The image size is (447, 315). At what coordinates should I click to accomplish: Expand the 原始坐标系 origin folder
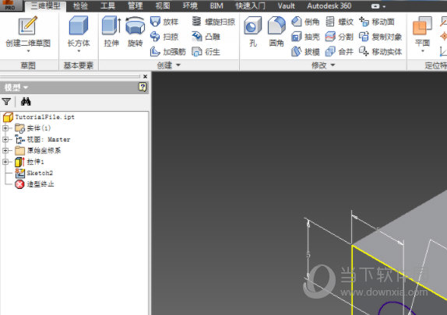[x=5, y=150]
